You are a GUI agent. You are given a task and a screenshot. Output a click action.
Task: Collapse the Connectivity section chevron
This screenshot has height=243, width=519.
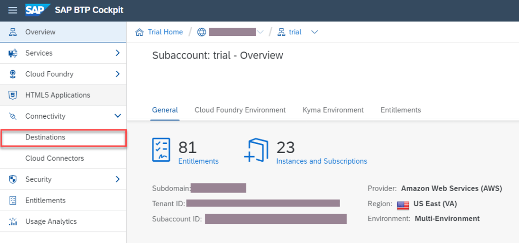[118, 116]
